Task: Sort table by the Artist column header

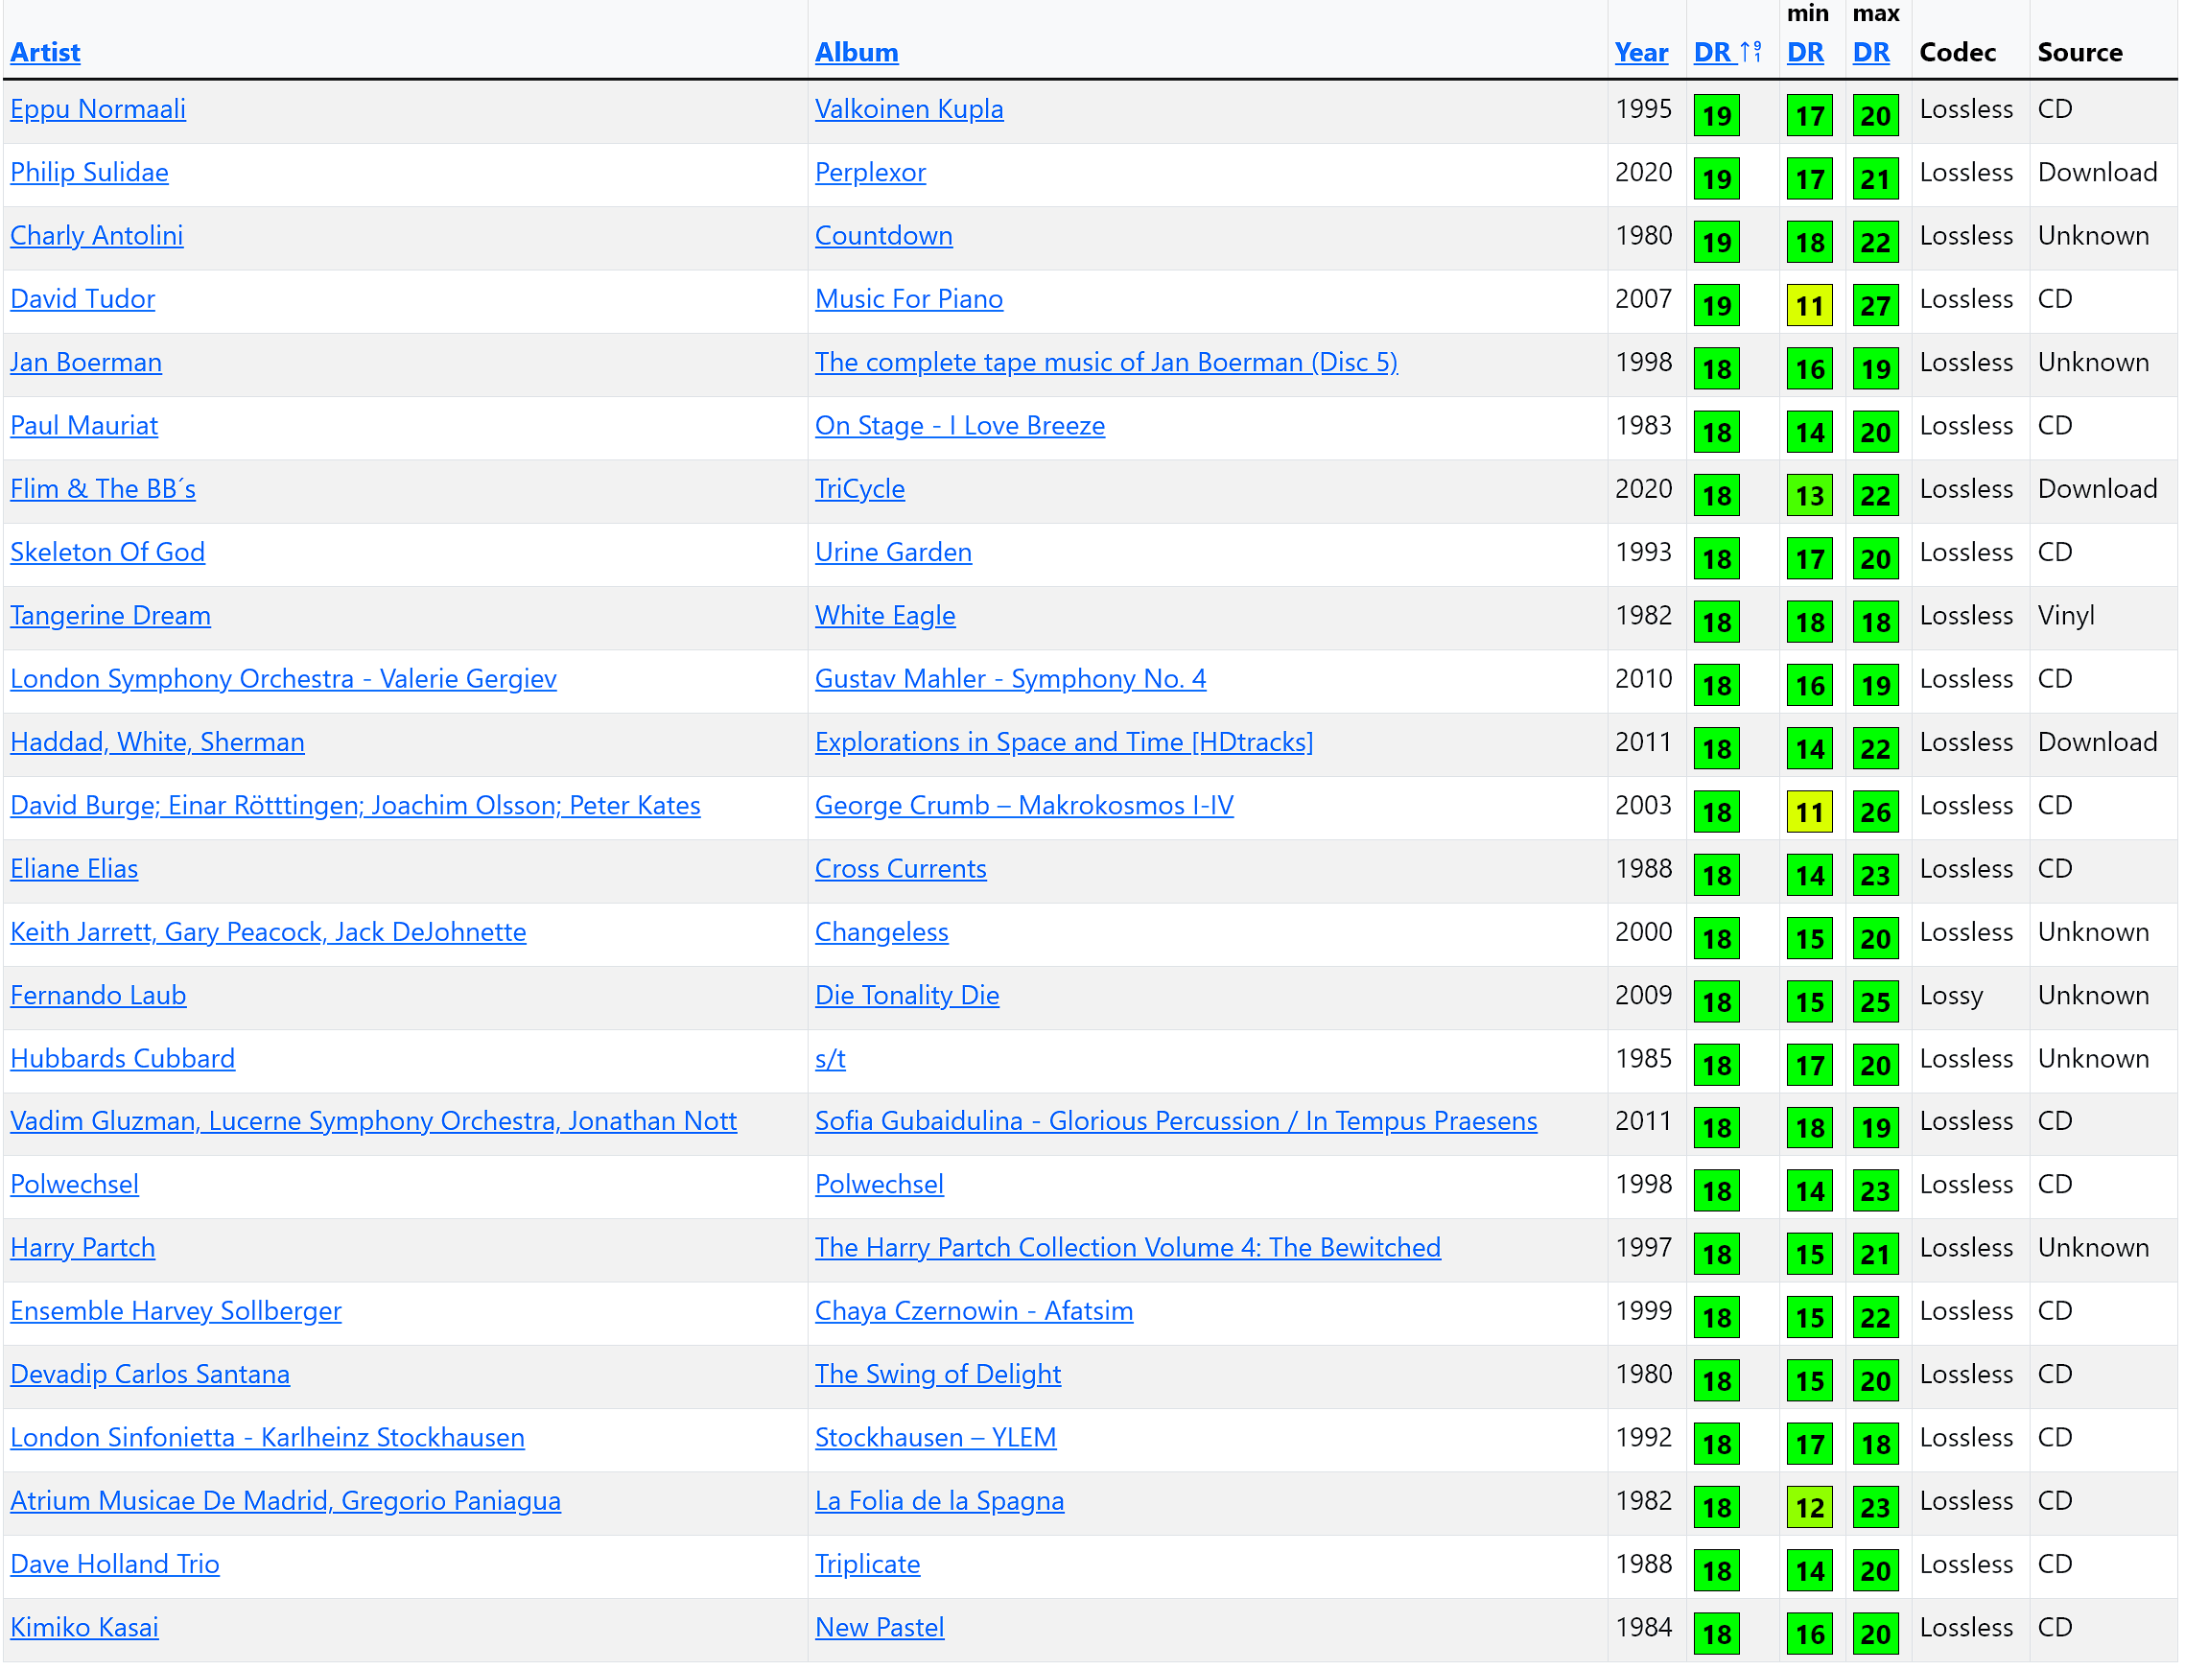Action: [x=45, y=53]
